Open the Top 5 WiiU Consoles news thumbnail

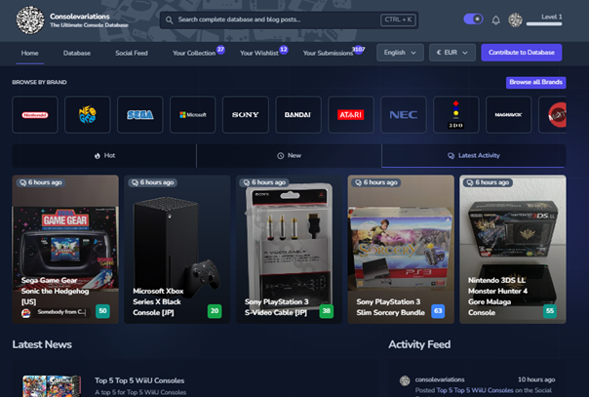point(52,386)
